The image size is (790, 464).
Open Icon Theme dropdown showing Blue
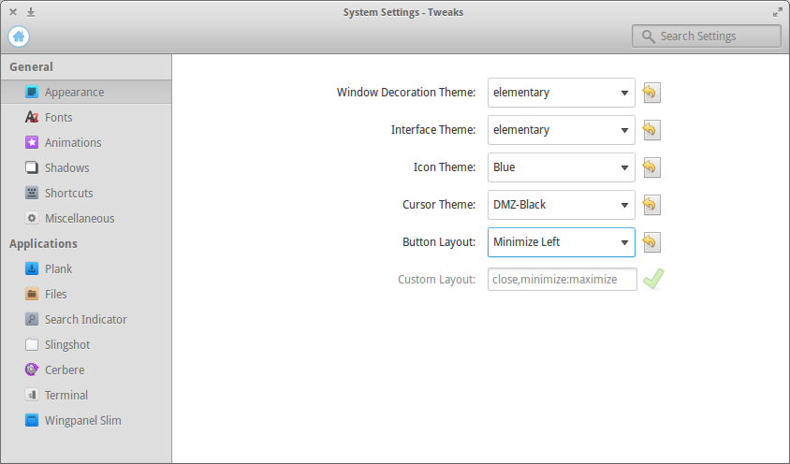562,167
